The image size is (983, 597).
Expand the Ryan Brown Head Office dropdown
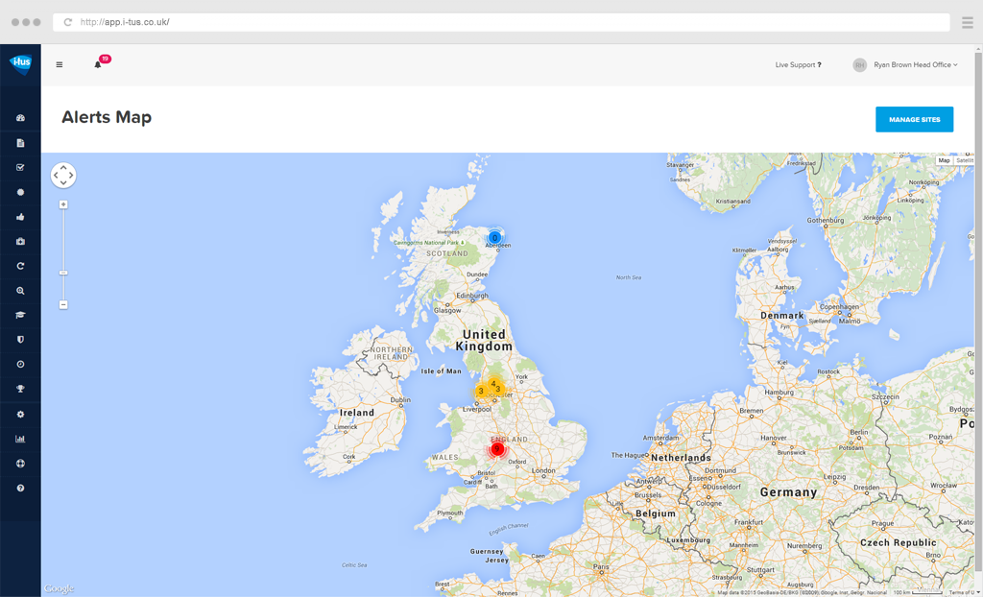(915, 64)
